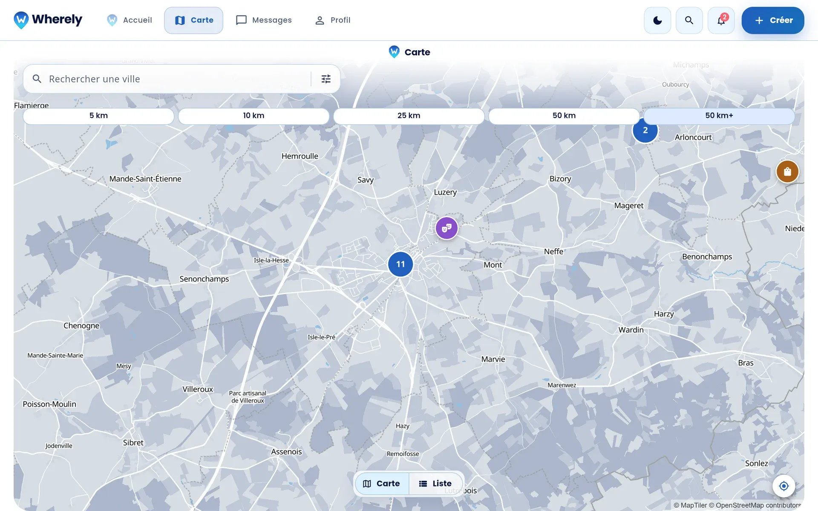Center map on my location

tap(784, 486)
